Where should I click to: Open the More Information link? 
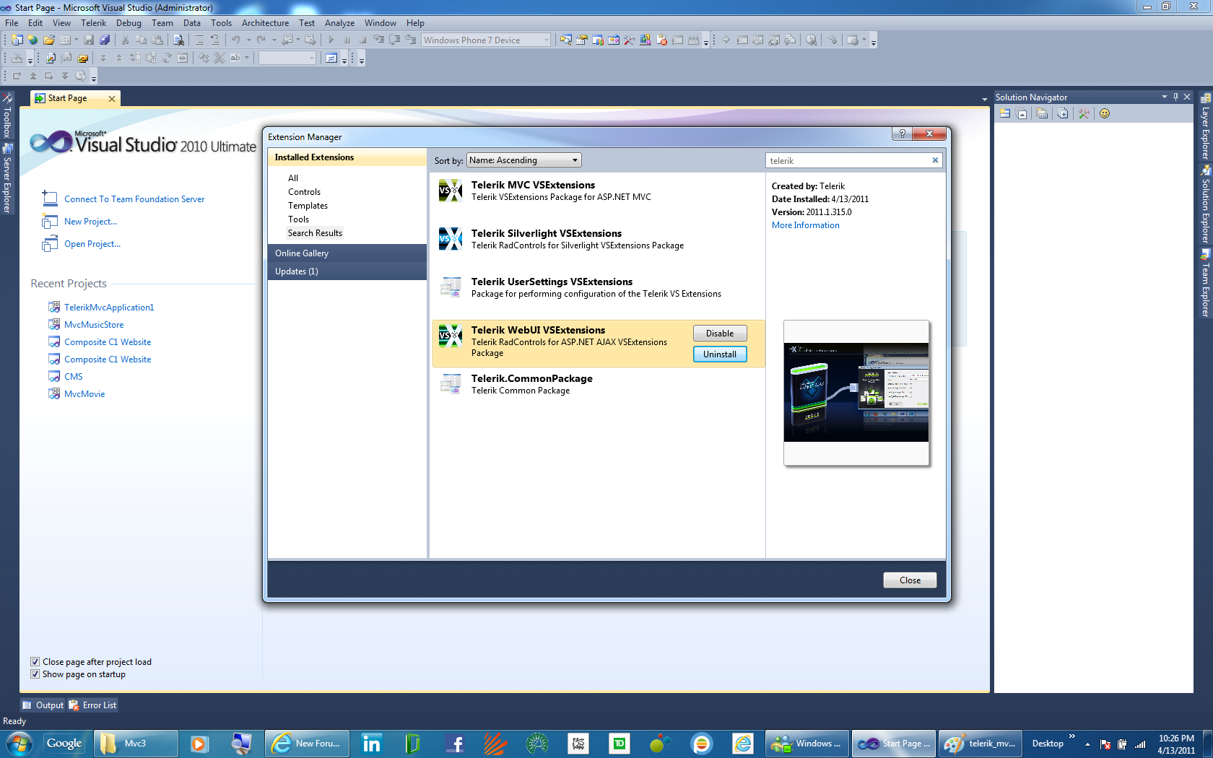pyautogui.click(x=806, y=225)
